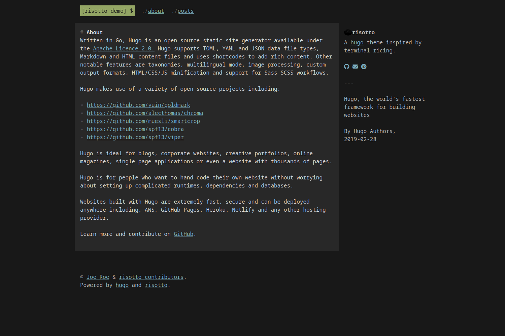
Task: Click the About page heading
Action: point(94,32)
